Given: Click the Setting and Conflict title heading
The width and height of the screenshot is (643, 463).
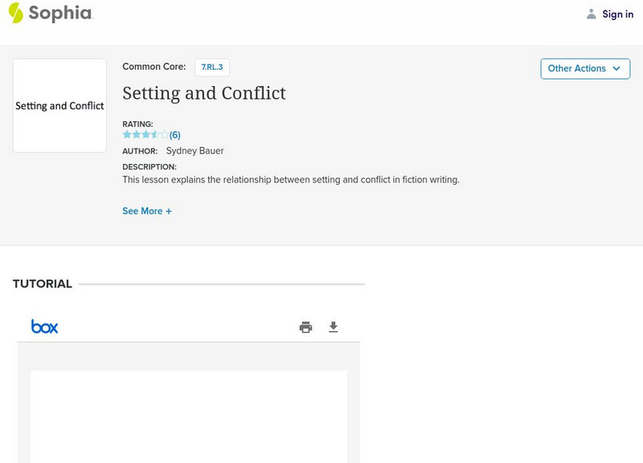Looking at the screenshot, I should click(x=204, y=93).
